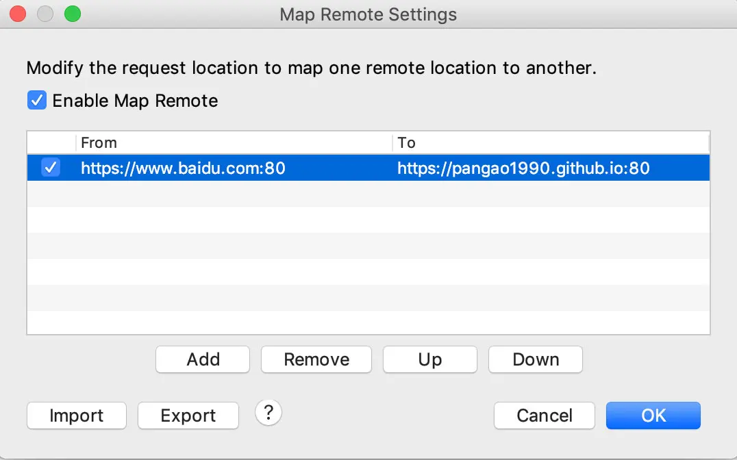Toggle the Enable Map Remote checkbox

(37, 100)
